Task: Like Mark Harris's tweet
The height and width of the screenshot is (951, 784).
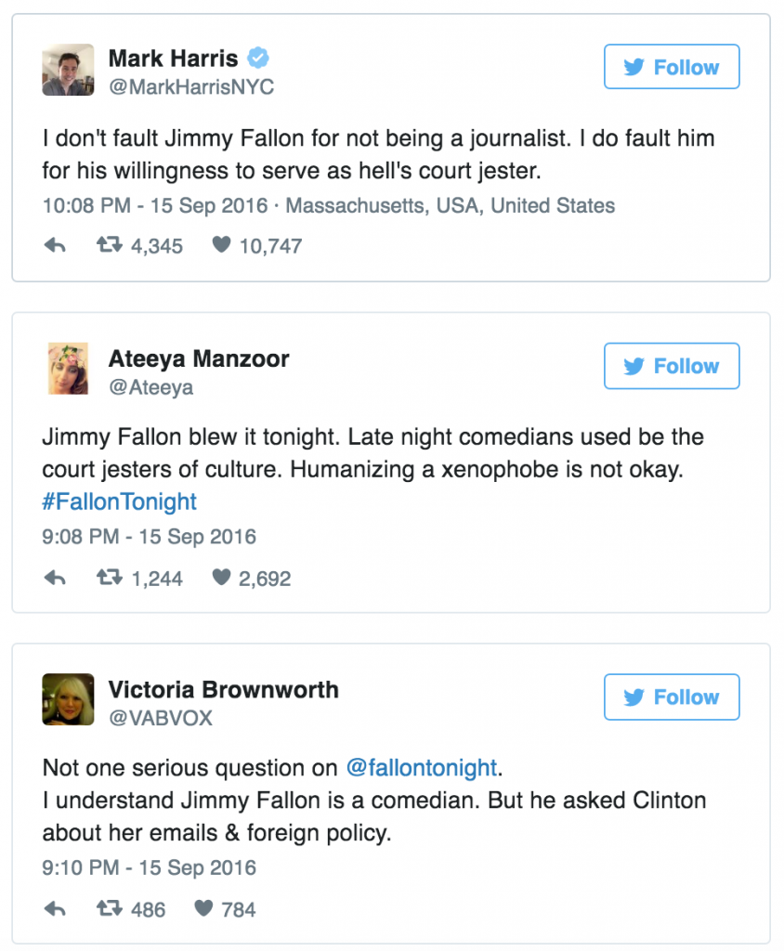Action: pos(221,246)
